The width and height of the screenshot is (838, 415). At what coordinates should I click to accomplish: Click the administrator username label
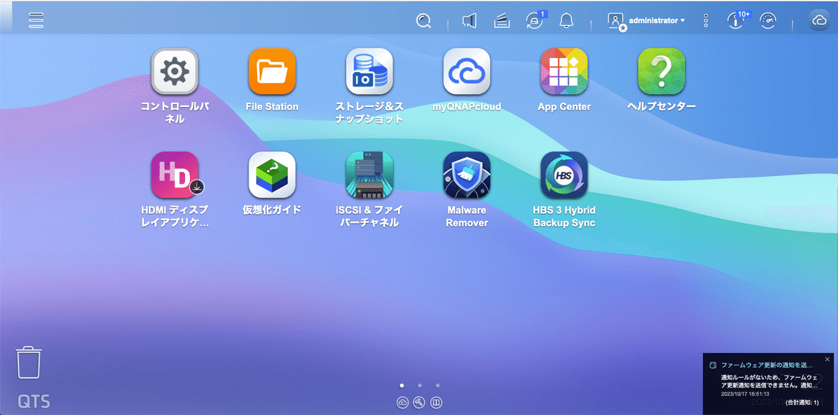click(654, 21)
